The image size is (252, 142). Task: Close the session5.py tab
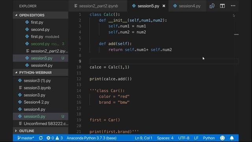tap(164, 6)
